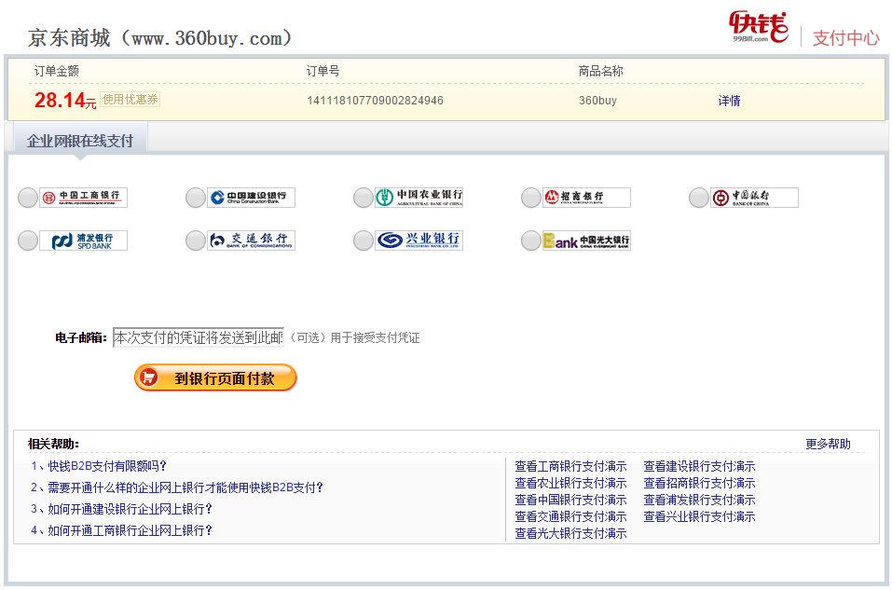Select the 中国建设银行 radio button
Viewport: 892px width, 590px height.
[x=195, y=198]
